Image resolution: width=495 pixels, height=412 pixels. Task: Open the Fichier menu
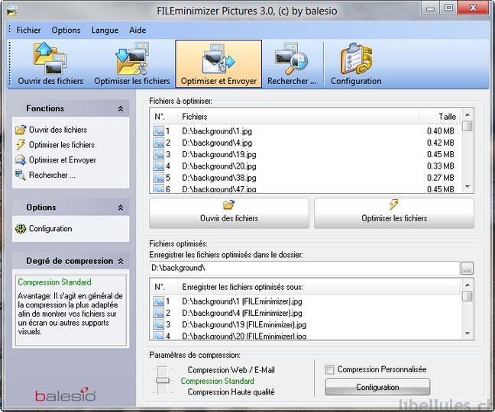click(28, 31)
